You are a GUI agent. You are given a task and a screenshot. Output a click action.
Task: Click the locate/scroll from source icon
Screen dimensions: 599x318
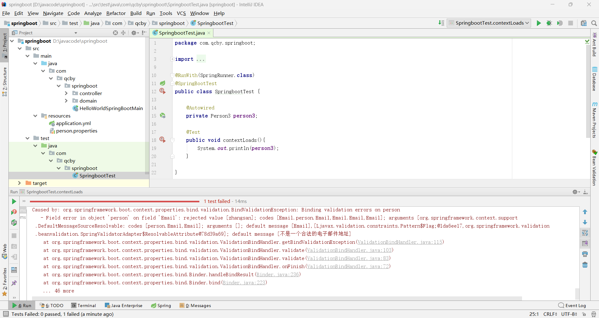coord(115,33)
